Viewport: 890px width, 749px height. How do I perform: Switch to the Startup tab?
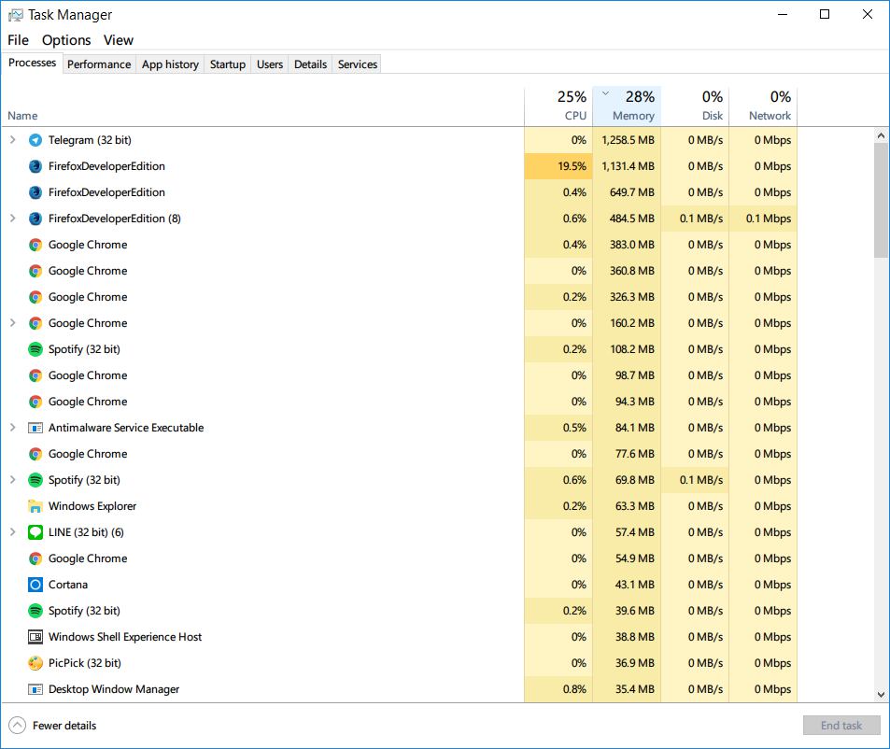[228, 64]
